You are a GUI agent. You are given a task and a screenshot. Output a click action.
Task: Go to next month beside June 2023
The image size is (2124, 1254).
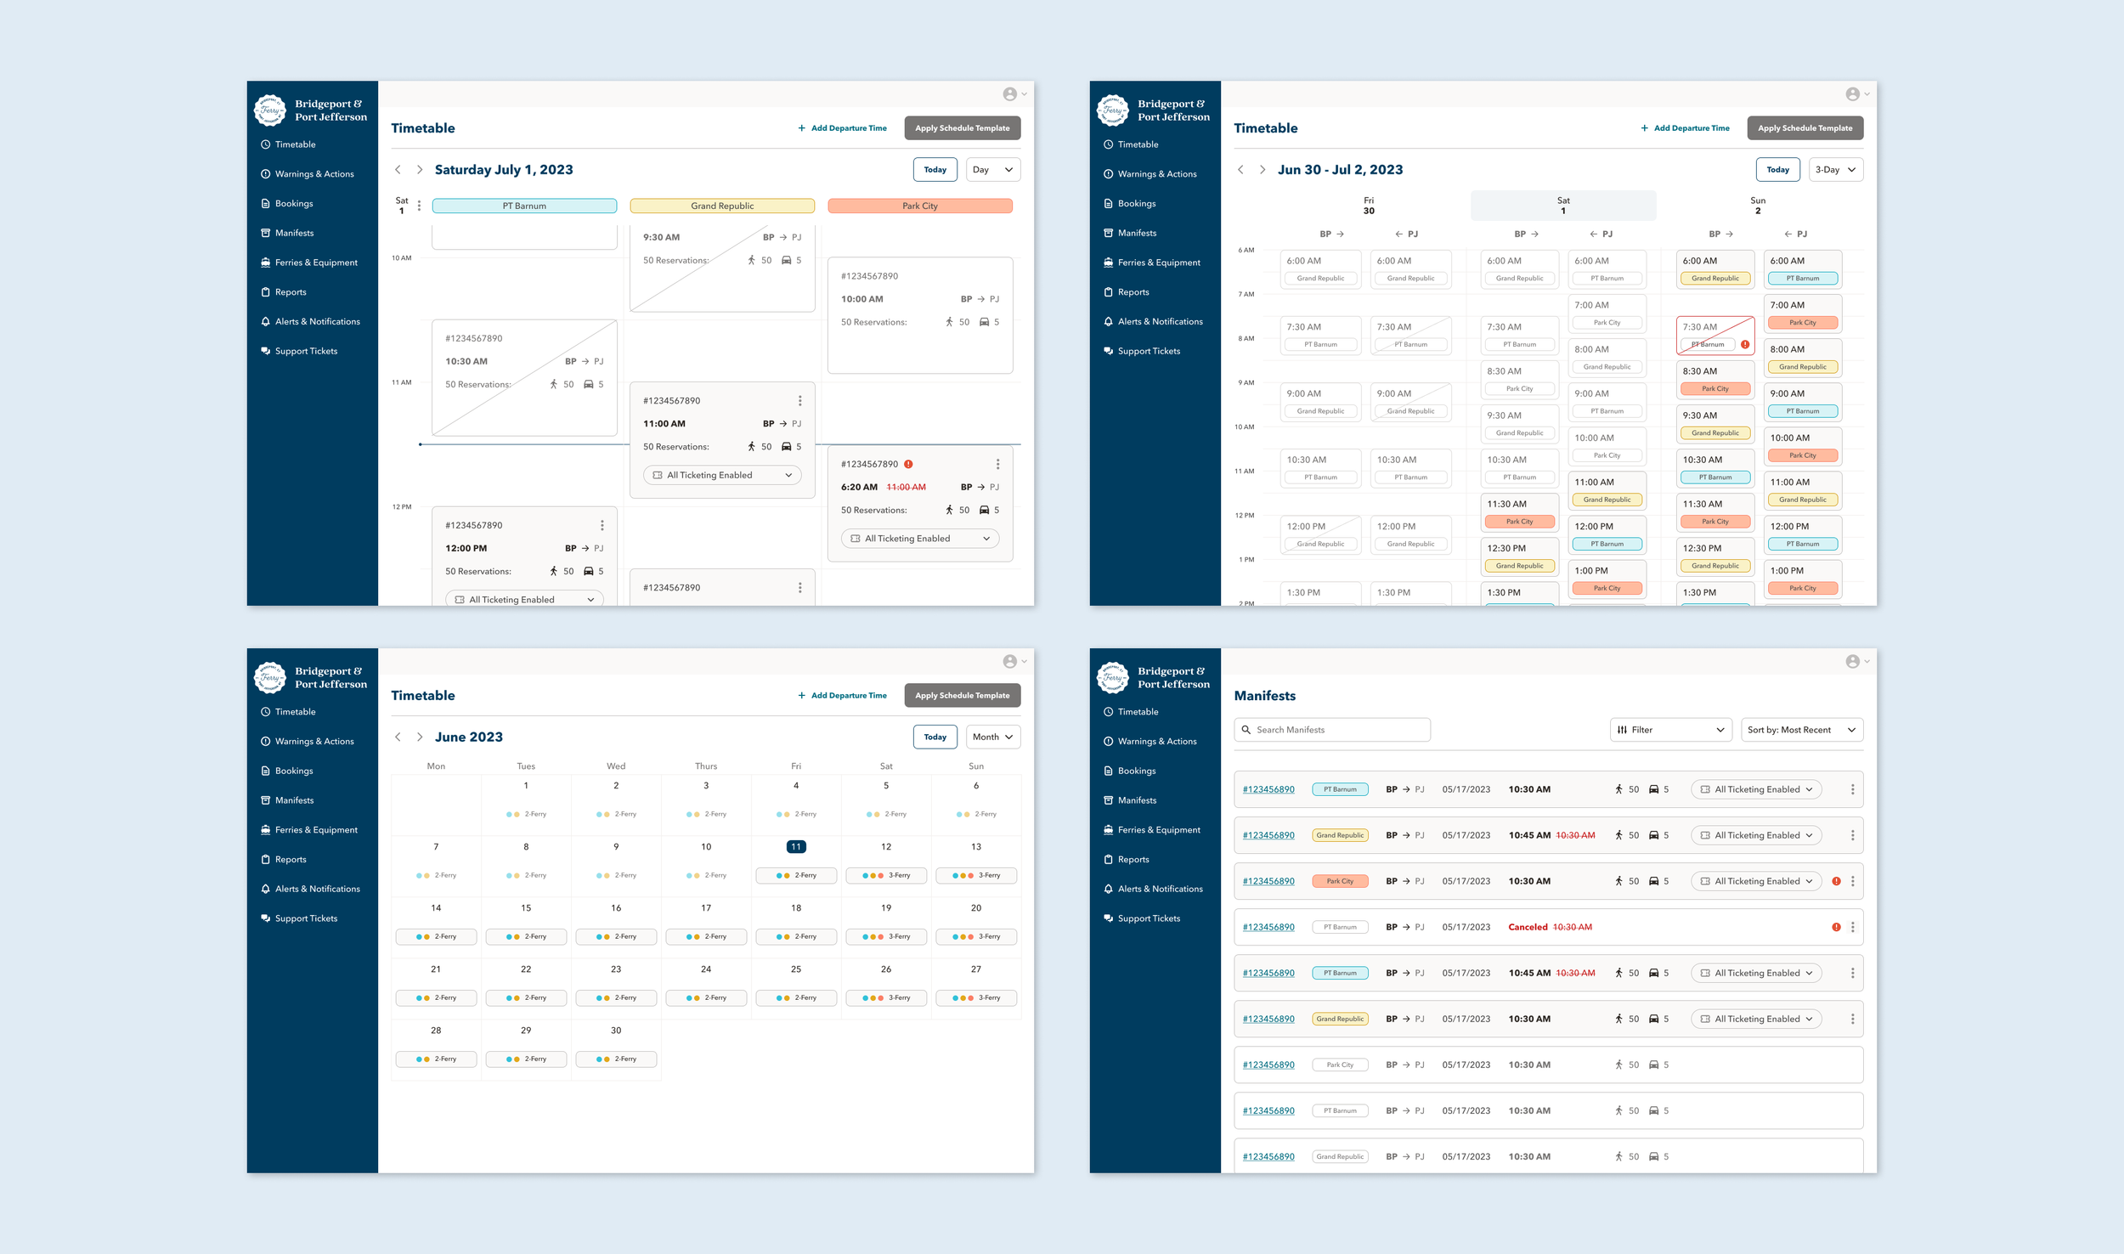(419, 737)
